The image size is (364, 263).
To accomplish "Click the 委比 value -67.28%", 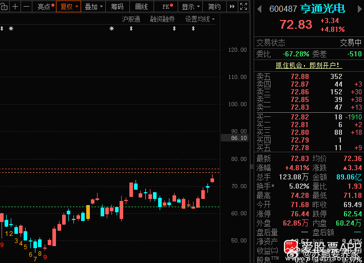I will click(x=296, y=54).
